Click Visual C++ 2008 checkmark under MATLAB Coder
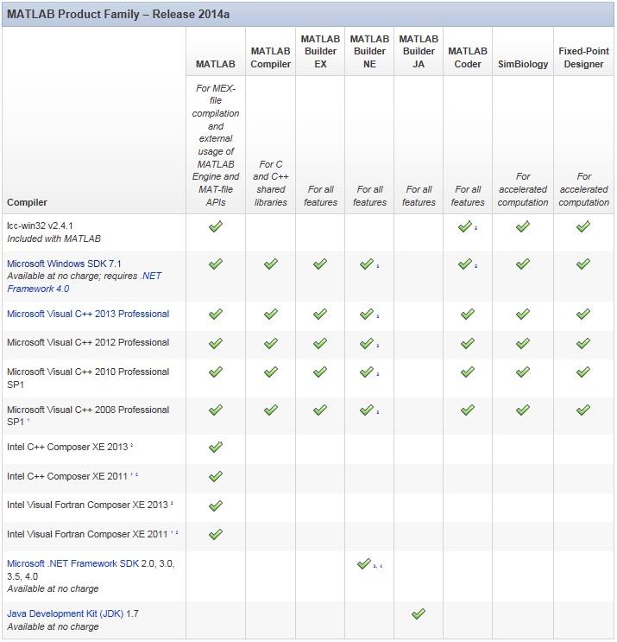Image resolution: width=617 pixels, height=642 pixels. (468, 410)
